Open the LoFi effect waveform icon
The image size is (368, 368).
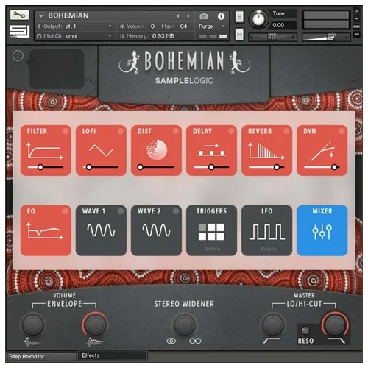coord(101,150)
